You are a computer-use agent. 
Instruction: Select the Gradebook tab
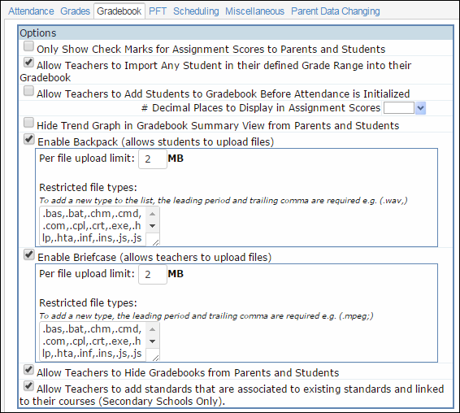coord(119,11)
